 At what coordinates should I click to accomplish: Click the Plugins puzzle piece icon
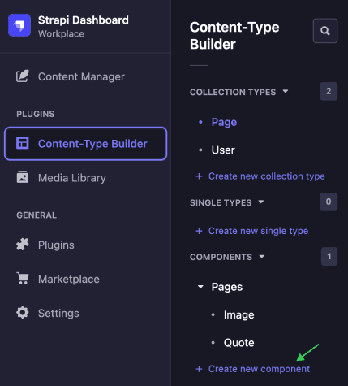(23, 245)
